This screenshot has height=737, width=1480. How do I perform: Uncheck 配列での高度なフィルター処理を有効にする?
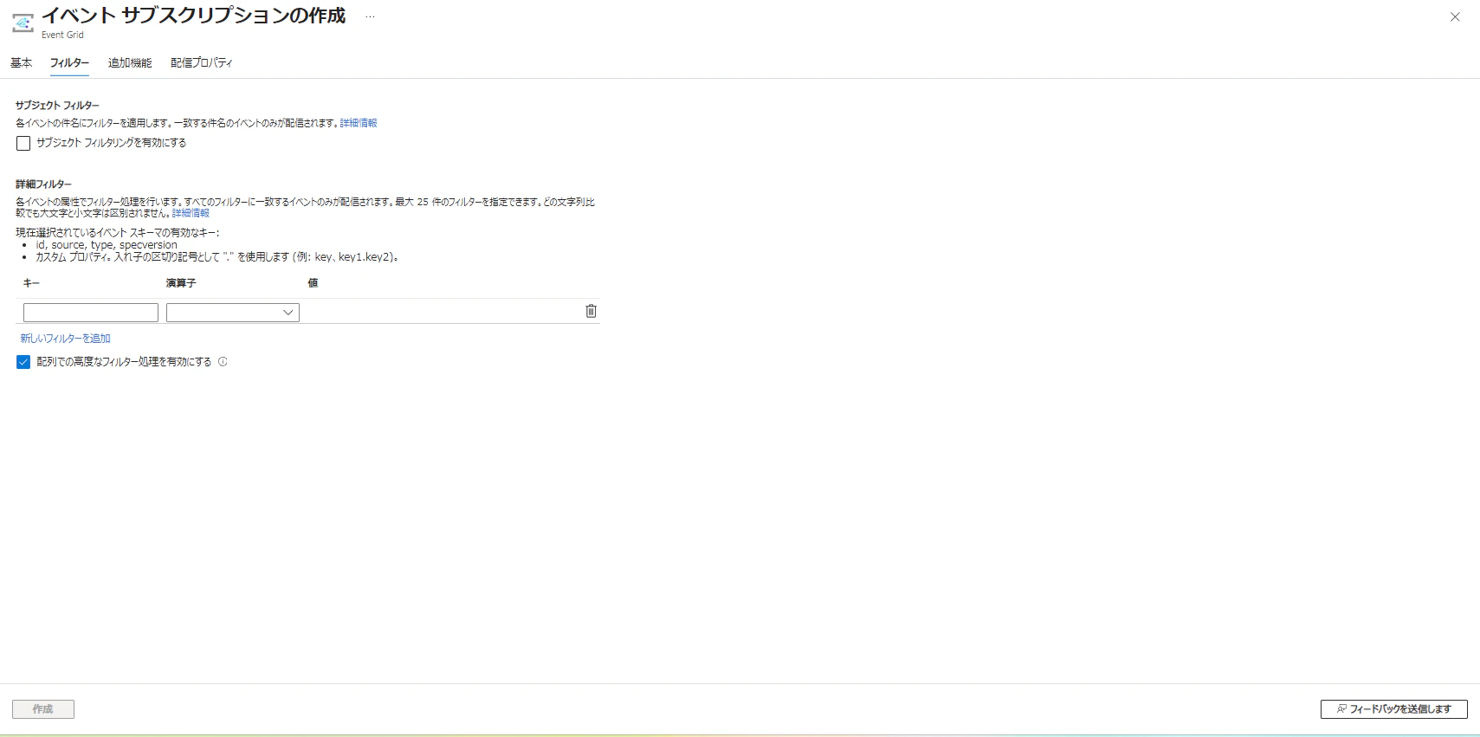coord(23,362)
